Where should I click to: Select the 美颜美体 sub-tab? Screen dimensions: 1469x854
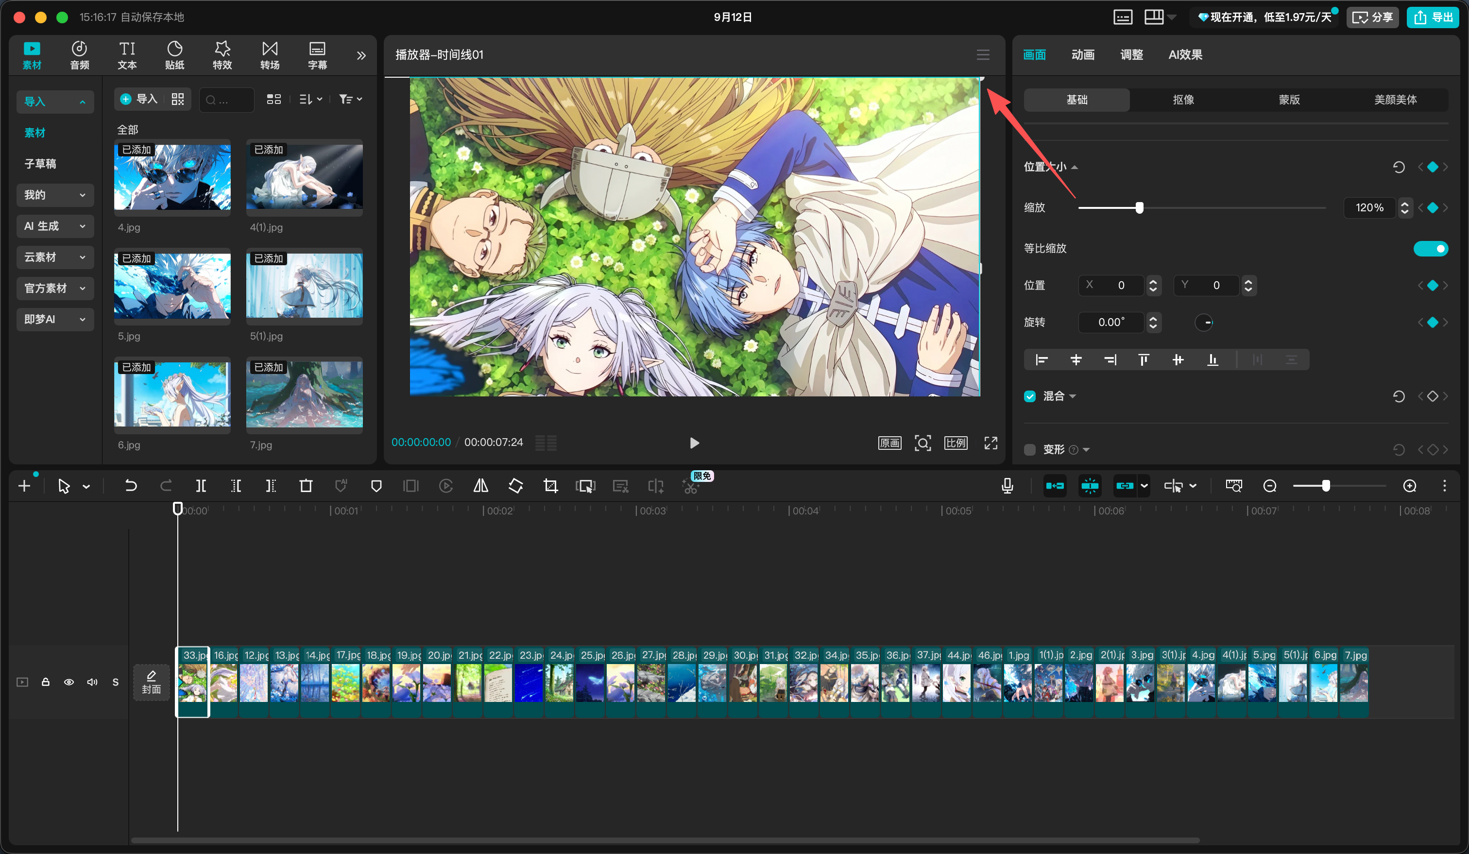(x=1396, y=100)
